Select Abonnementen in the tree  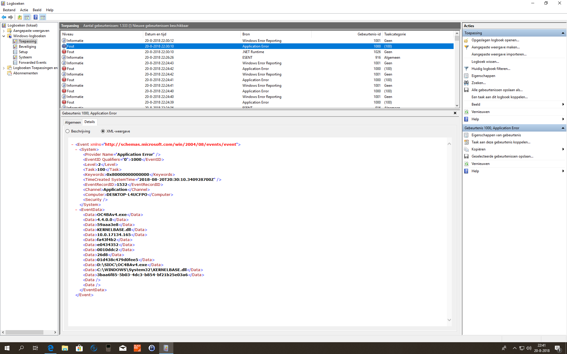click(25, 73)
